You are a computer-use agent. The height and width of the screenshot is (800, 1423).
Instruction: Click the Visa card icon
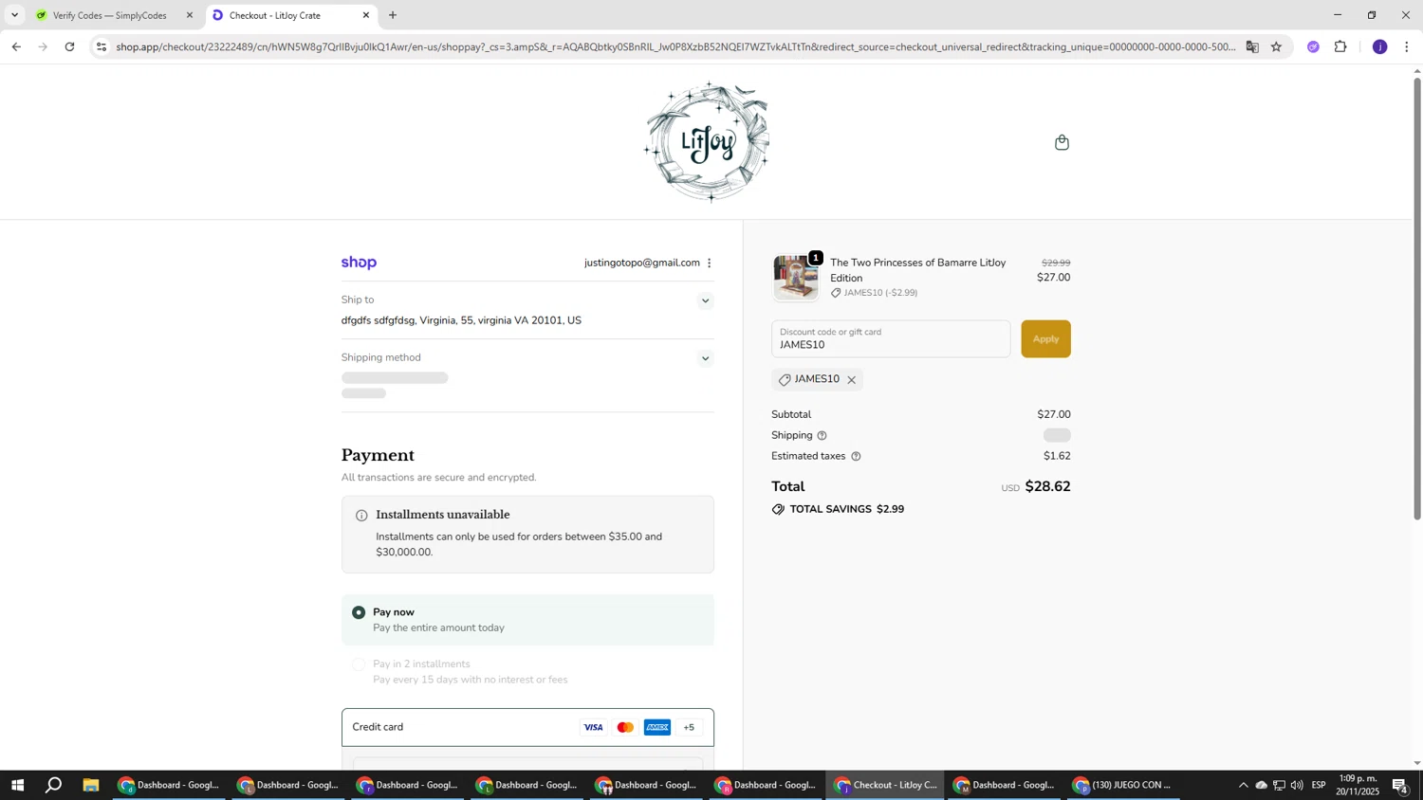click(x=593, y=728)
